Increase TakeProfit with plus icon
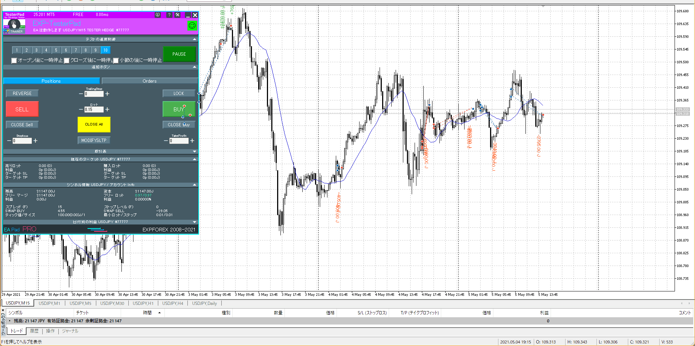The image size is (695, 346). [192, 141]
